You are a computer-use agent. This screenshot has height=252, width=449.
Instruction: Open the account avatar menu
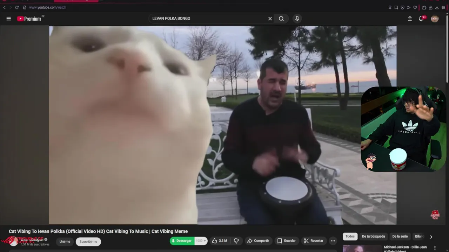point(435,19)
